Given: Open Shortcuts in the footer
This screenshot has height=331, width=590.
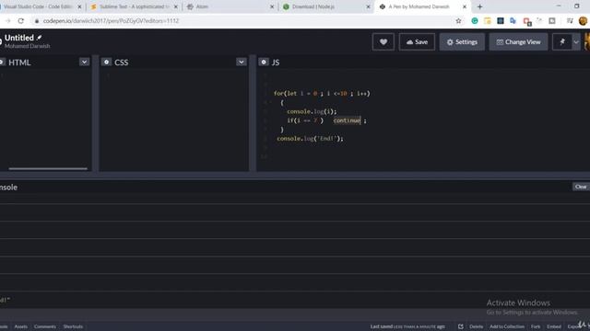Looking at the screenshot, I should (x=73, y=326).
